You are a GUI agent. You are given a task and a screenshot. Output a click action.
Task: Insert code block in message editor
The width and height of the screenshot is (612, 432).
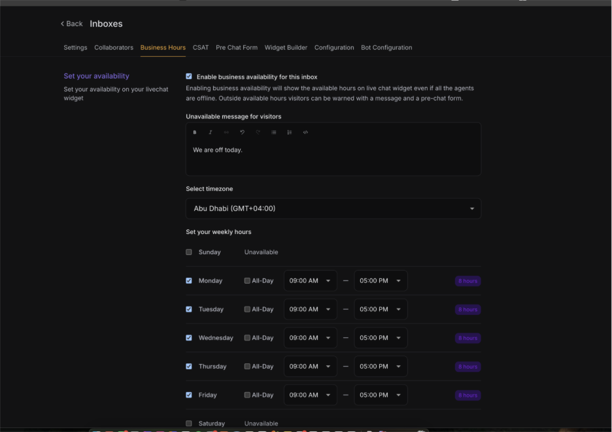pyautogui.click(x=305, y=132)
